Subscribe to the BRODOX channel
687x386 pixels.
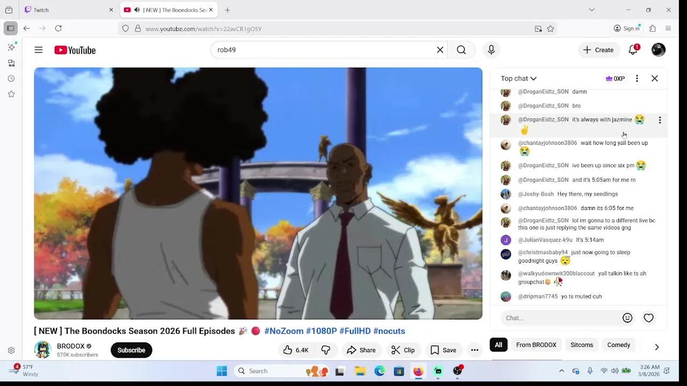(x=131, y=350)
